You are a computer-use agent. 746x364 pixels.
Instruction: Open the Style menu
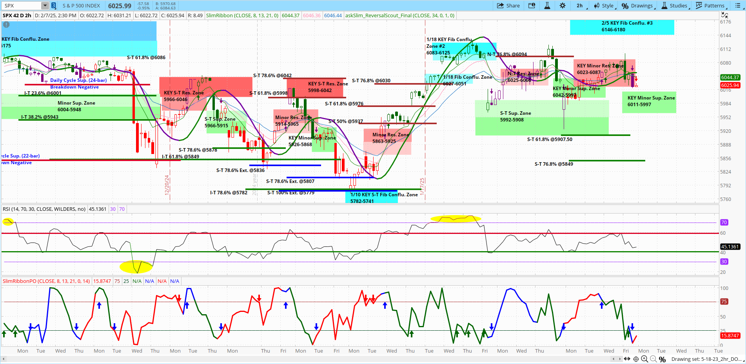pos(605,5)
